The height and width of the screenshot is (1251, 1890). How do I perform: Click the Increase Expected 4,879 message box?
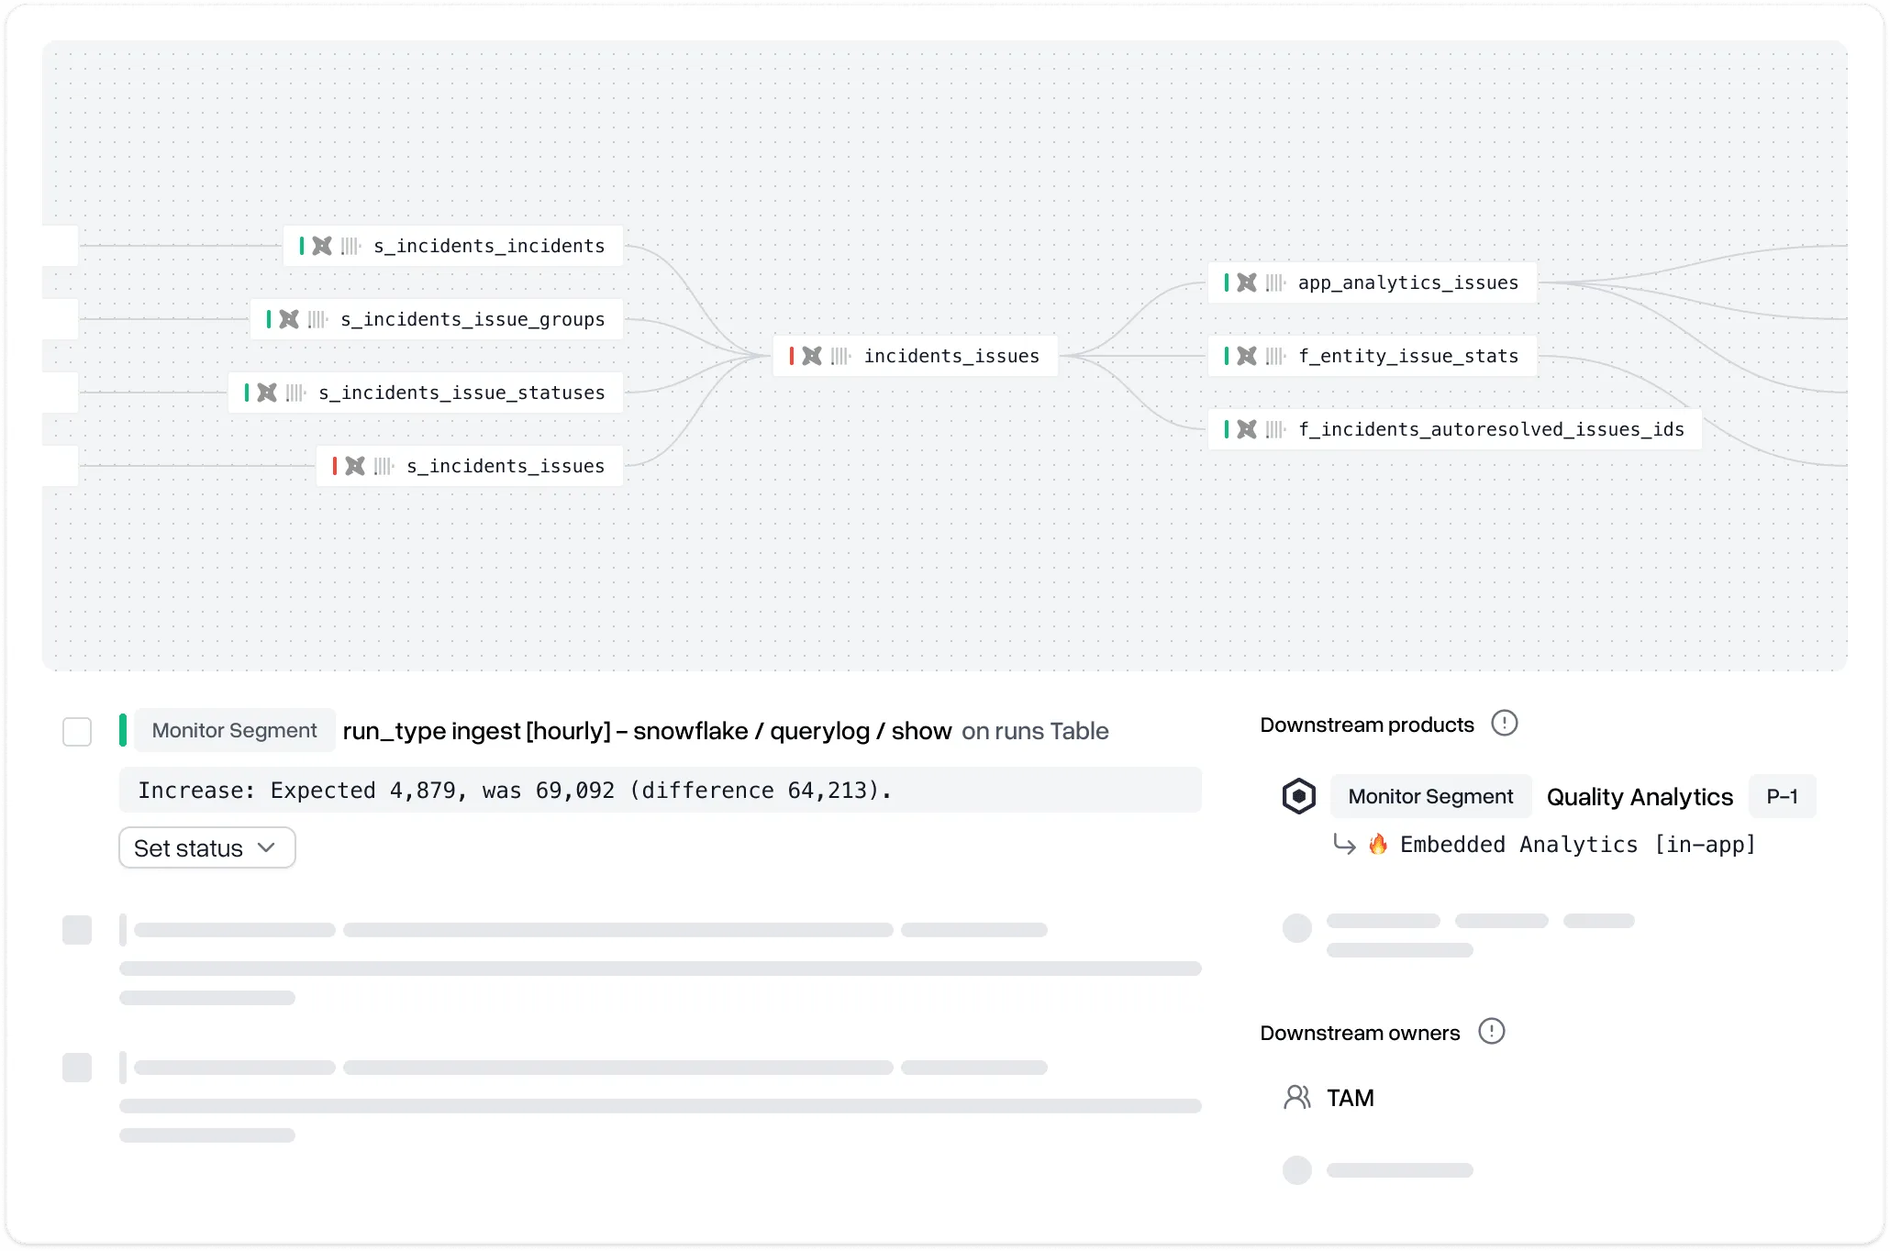pyautogui.click(x=660, y=791)
